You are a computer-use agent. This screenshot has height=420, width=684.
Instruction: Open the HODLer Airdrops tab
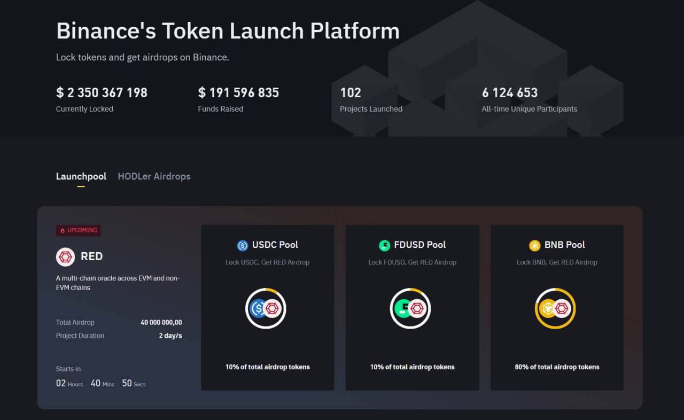click(154, 176)
